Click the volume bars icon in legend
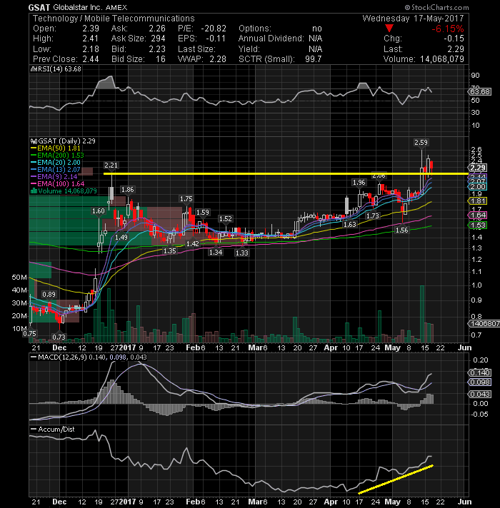This screenshot has height=508, width=500. pos(34,190)
